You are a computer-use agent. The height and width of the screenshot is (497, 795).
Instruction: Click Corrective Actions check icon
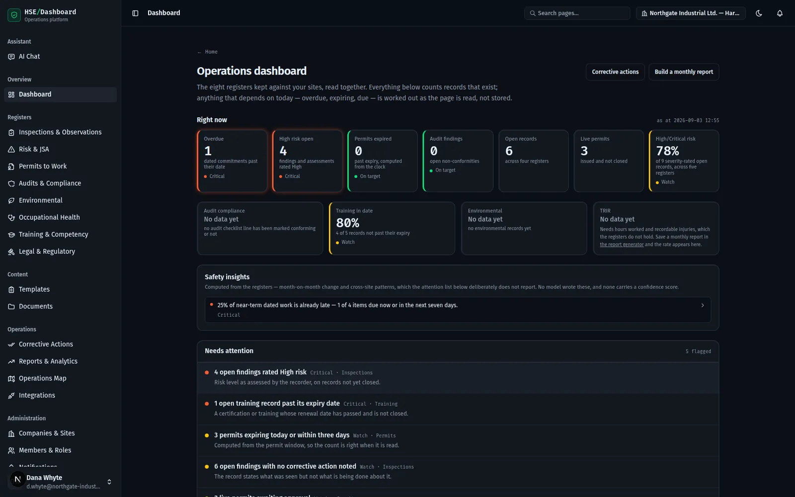(11, 344)
